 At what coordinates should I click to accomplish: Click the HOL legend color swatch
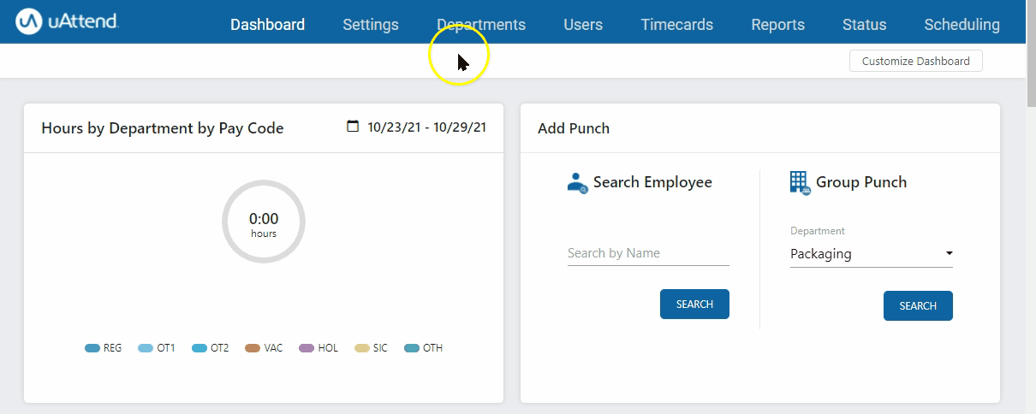[307, 348]
